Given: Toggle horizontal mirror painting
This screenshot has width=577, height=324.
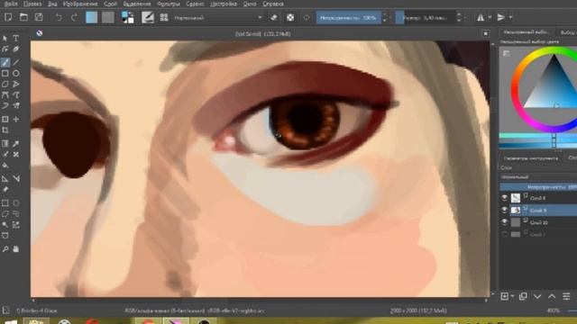Looking at the screenshot, I should coord(481,17).
